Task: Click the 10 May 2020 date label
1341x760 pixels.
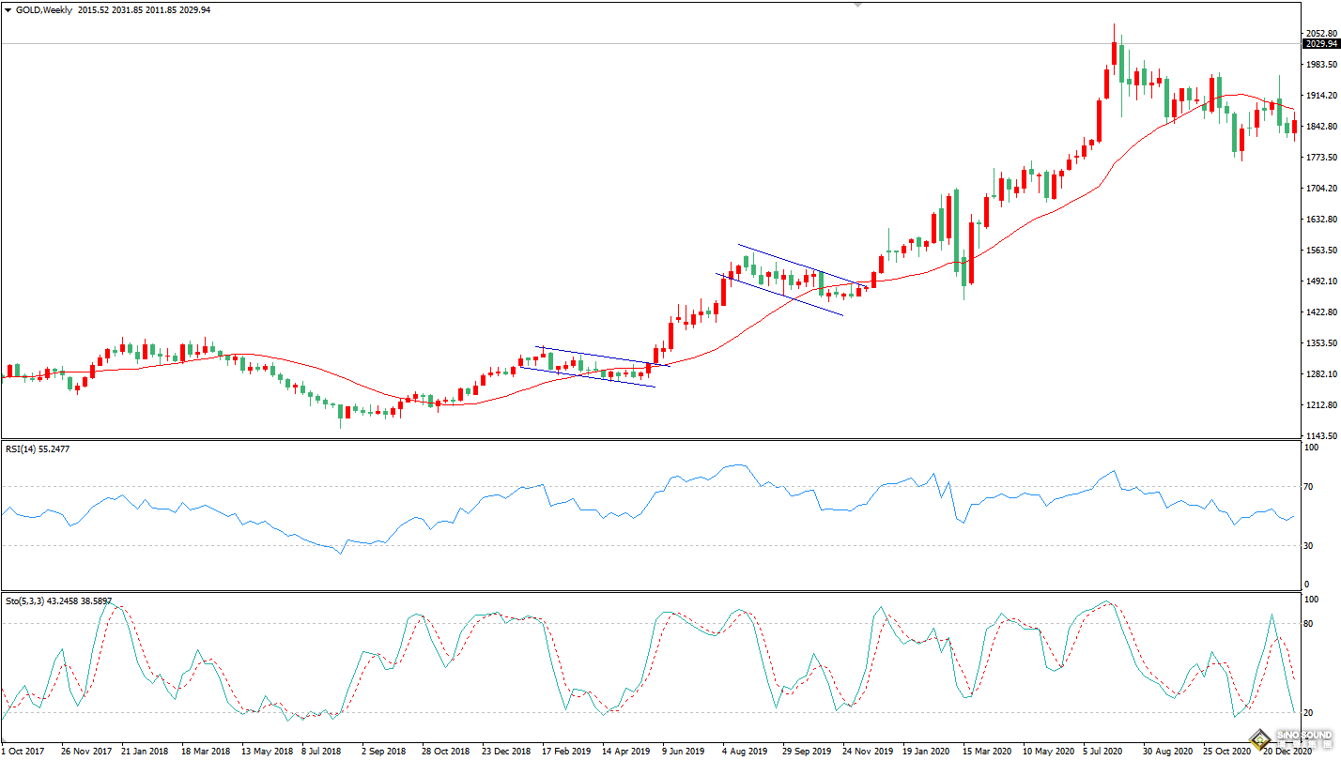Action: [x=1048, y=752]
